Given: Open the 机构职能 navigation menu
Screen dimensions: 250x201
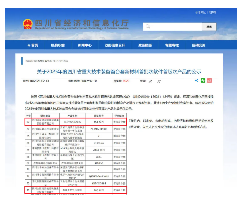Looking at the screenshot, I should (58, 45).
